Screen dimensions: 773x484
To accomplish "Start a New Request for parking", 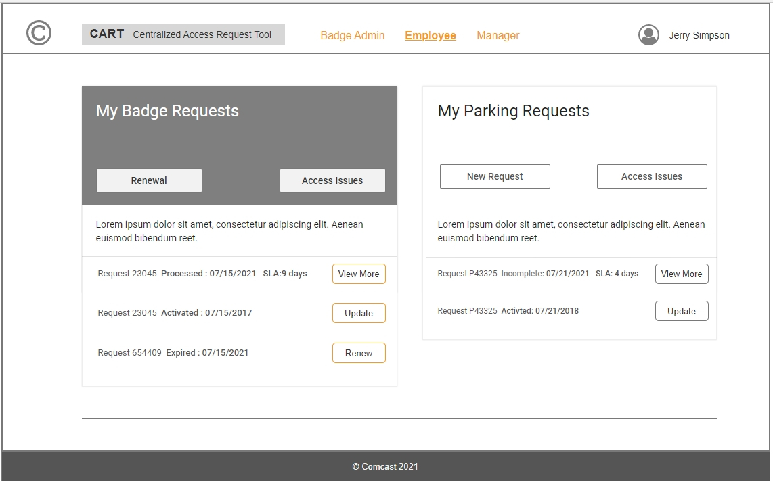I will 495,176.
